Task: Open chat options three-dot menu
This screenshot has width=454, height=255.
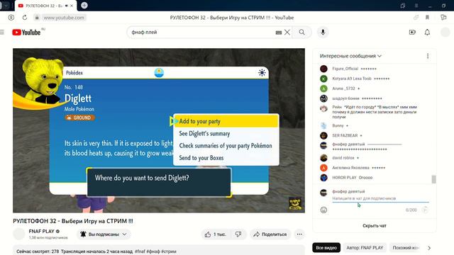Action: tap(428, 56)
